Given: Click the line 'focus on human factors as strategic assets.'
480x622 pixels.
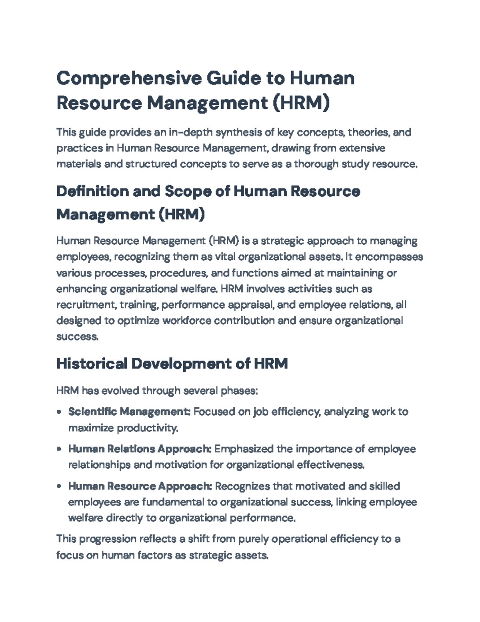Looking at the screenshot, I should (x=162, y=556).
